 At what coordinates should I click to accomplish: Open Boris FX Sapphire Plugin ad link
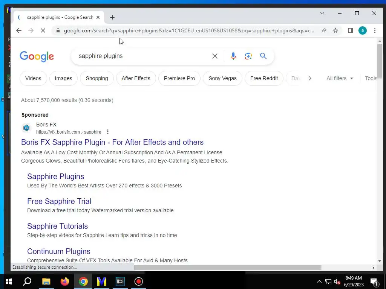click(x=112, y=142)
